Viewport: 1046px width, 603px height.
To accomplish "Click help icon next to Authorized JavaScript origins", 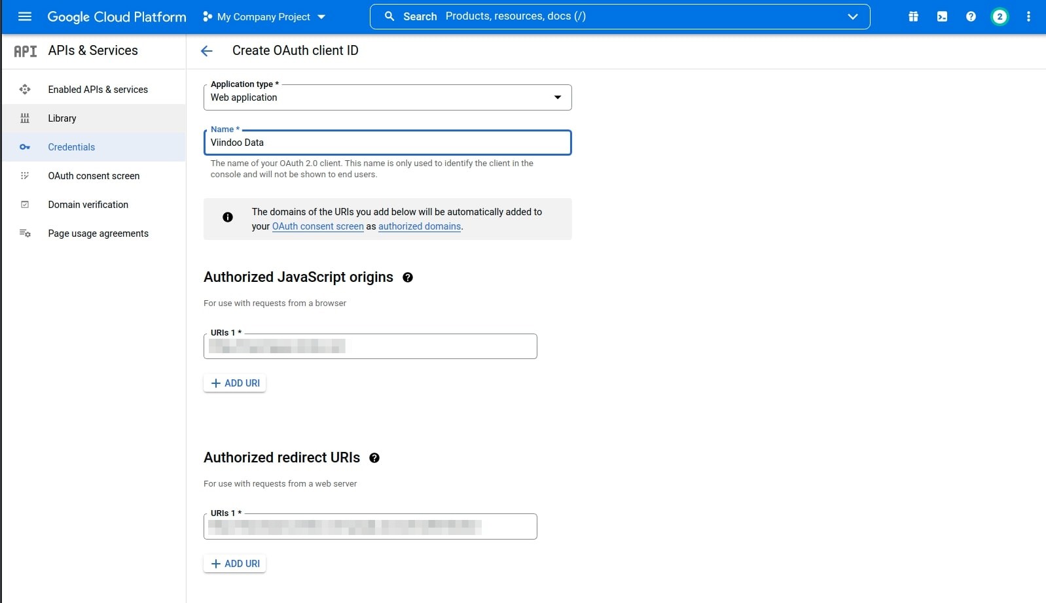I will click(x=408, y=277).
